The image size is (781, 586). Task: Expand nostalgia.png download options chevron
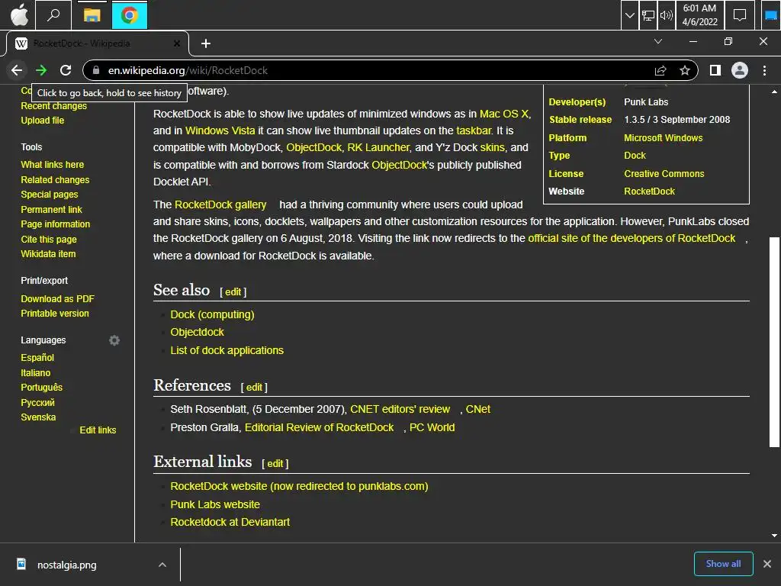162,565
